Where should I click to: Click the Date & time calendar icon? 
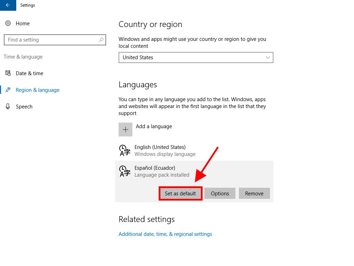tap(8, 73)
